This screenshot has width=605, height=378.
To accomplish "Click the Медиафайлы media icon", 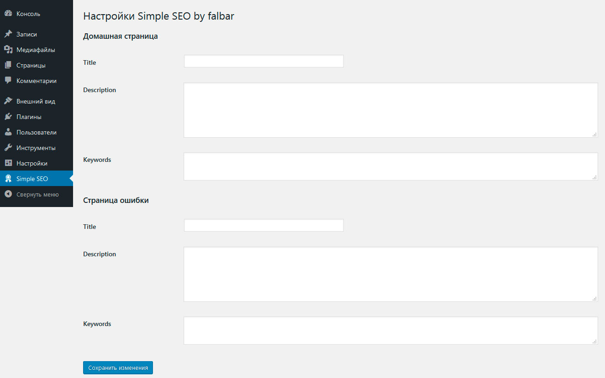I will click(x=8, y=50).
